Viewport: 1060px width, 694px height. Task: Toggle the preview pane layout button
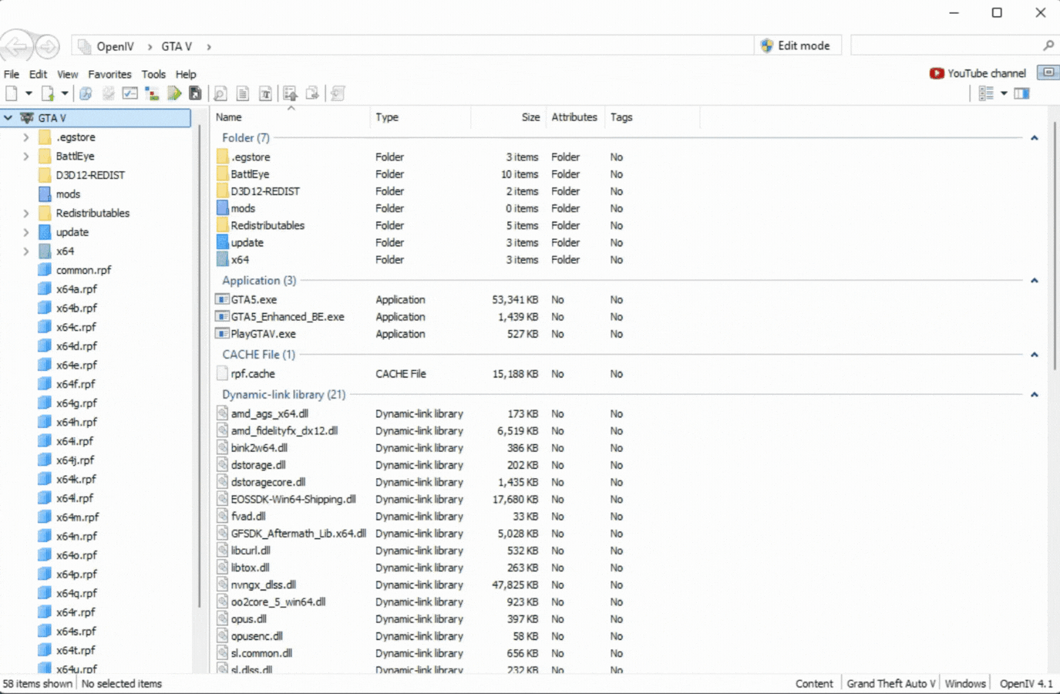(1022, 93)
